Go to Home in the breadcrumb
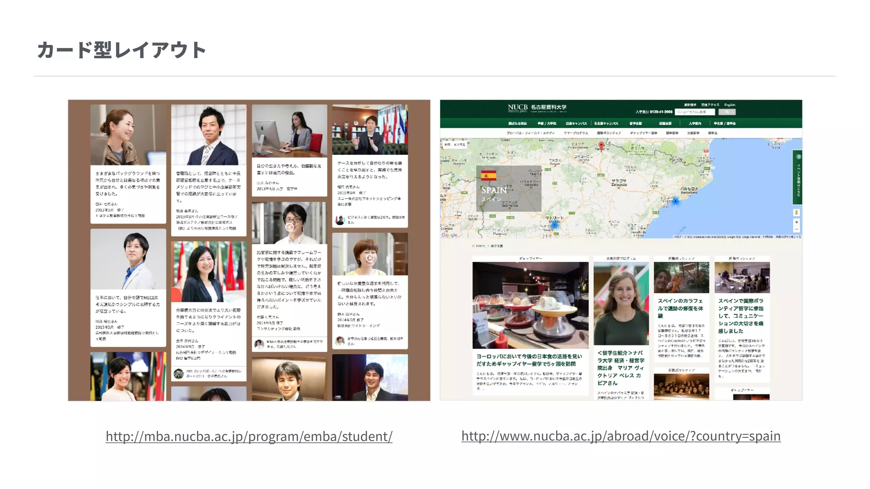The width and height of the screenshot is (870, 489). pyautogui.click(x=480, y=246)
